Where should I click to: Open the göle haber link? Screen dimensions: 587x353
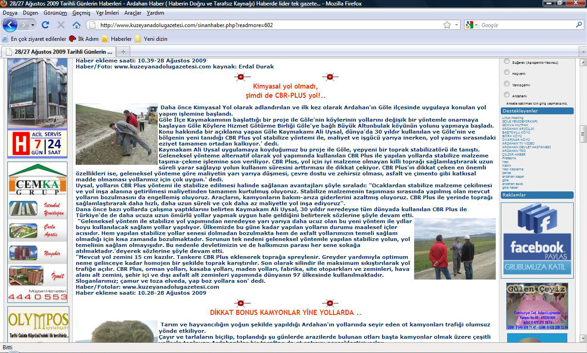510,187
